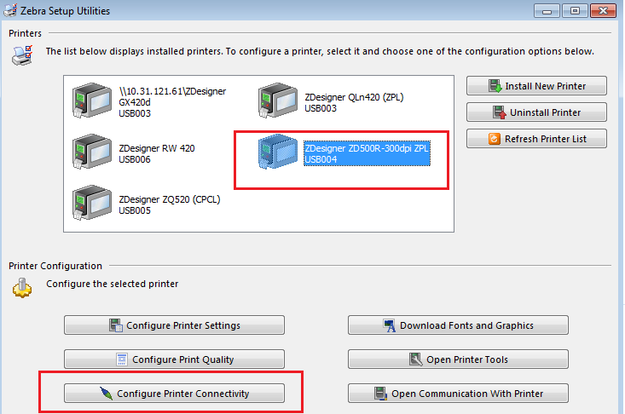Click the printer icon beside the Printers description
Screen dimensions: 625x414
(x=21, y=56)
